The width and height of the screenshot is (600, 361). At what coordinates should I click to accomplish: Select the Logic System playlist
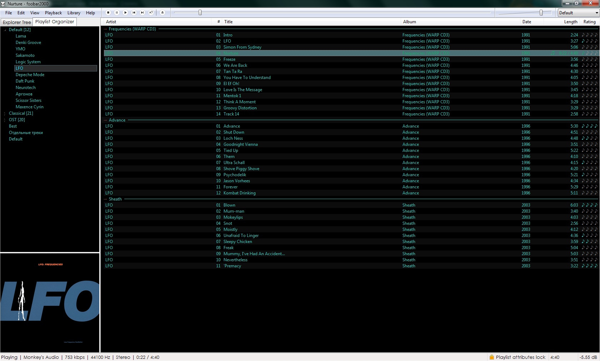pyautogui.click(x=28, y=62)
